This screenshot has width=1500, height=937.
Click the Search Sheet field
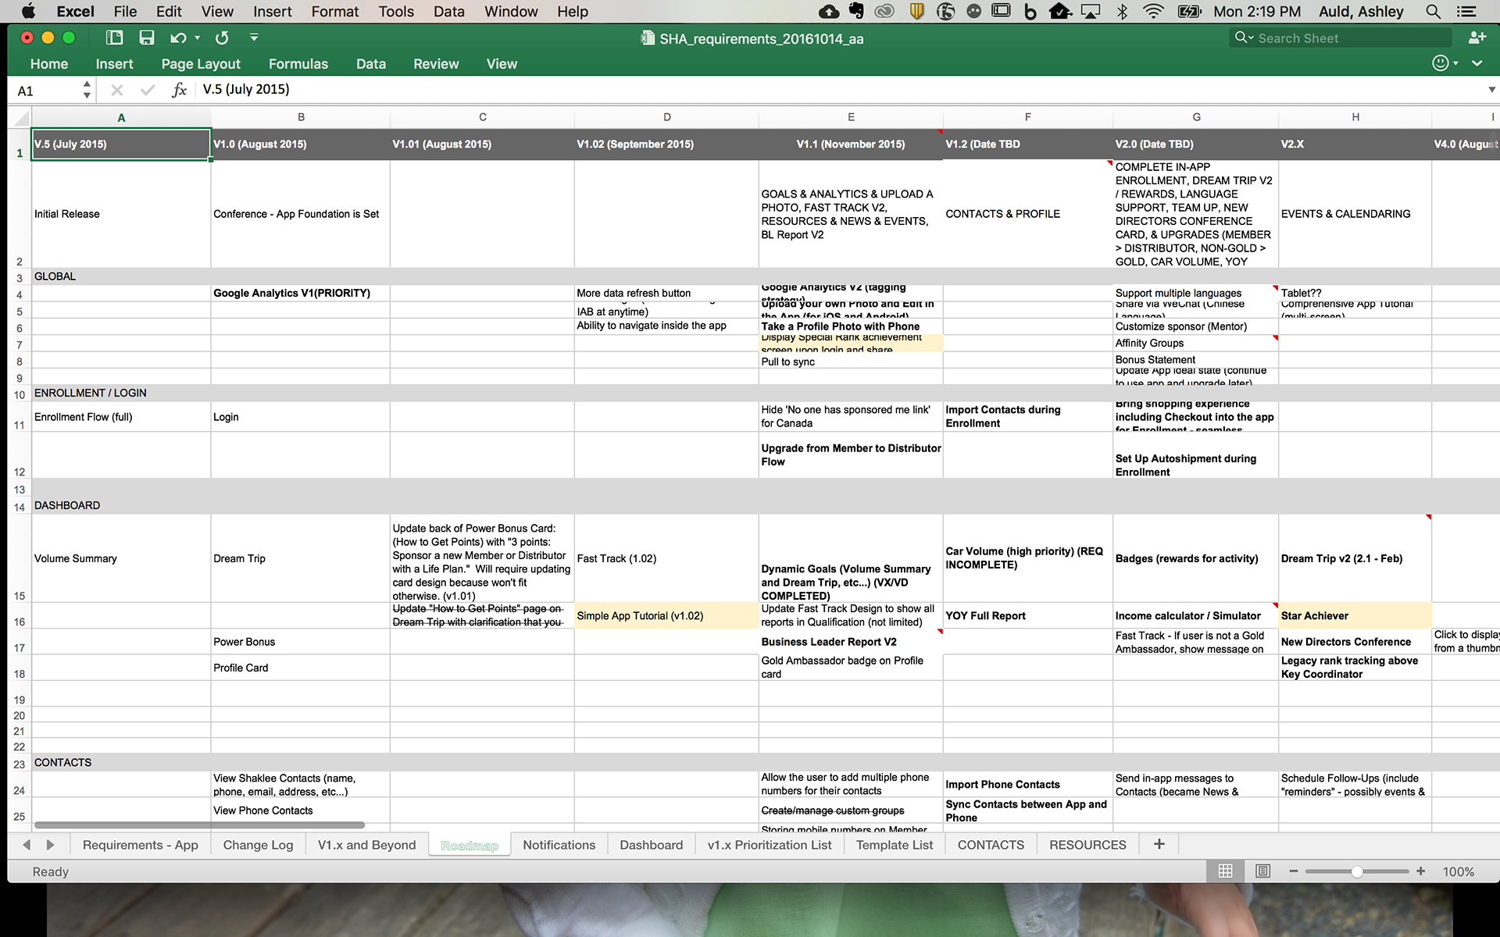point(1352,38)
